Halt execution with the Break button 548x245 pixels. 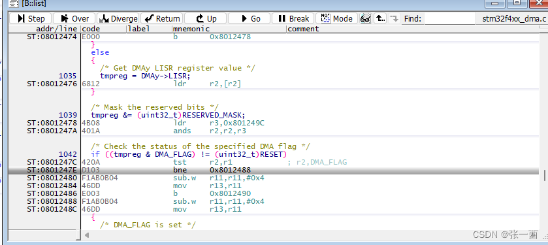(x=293, y=18)
